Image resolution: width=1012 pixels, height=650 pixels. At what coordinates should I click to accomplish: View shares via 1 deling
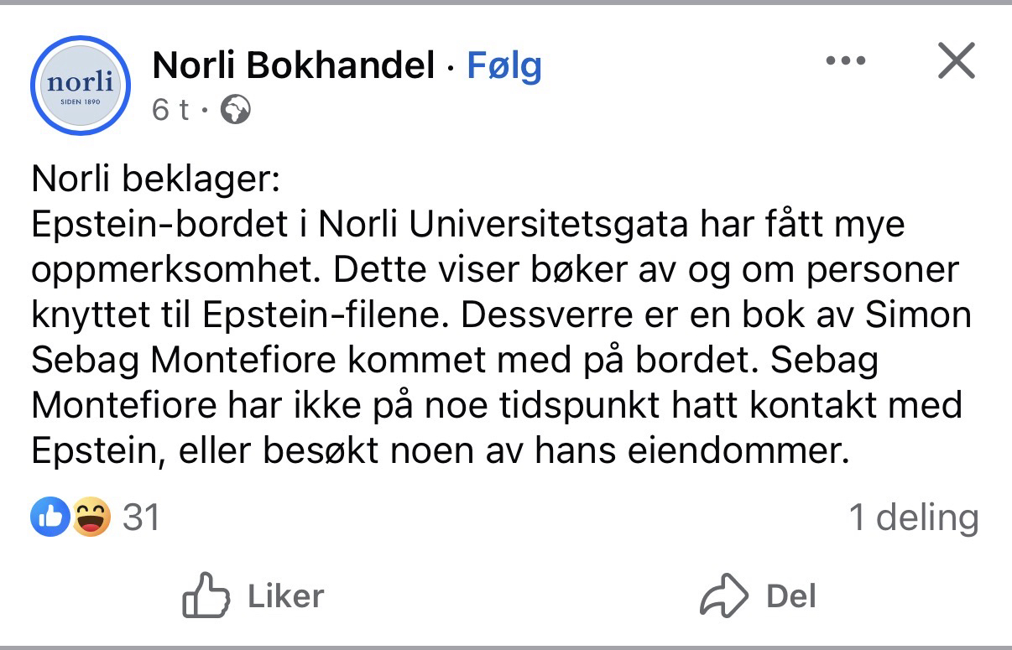[913, 517]
